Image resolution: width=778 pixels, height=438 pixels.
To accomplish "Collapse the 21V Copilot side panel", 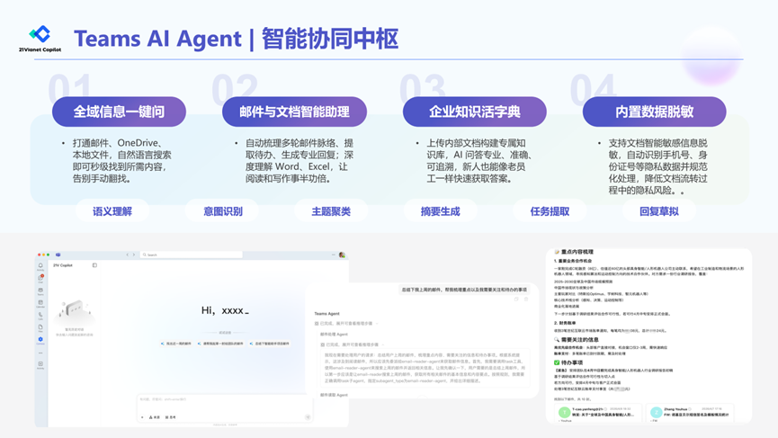I will (x=94, y=265).
